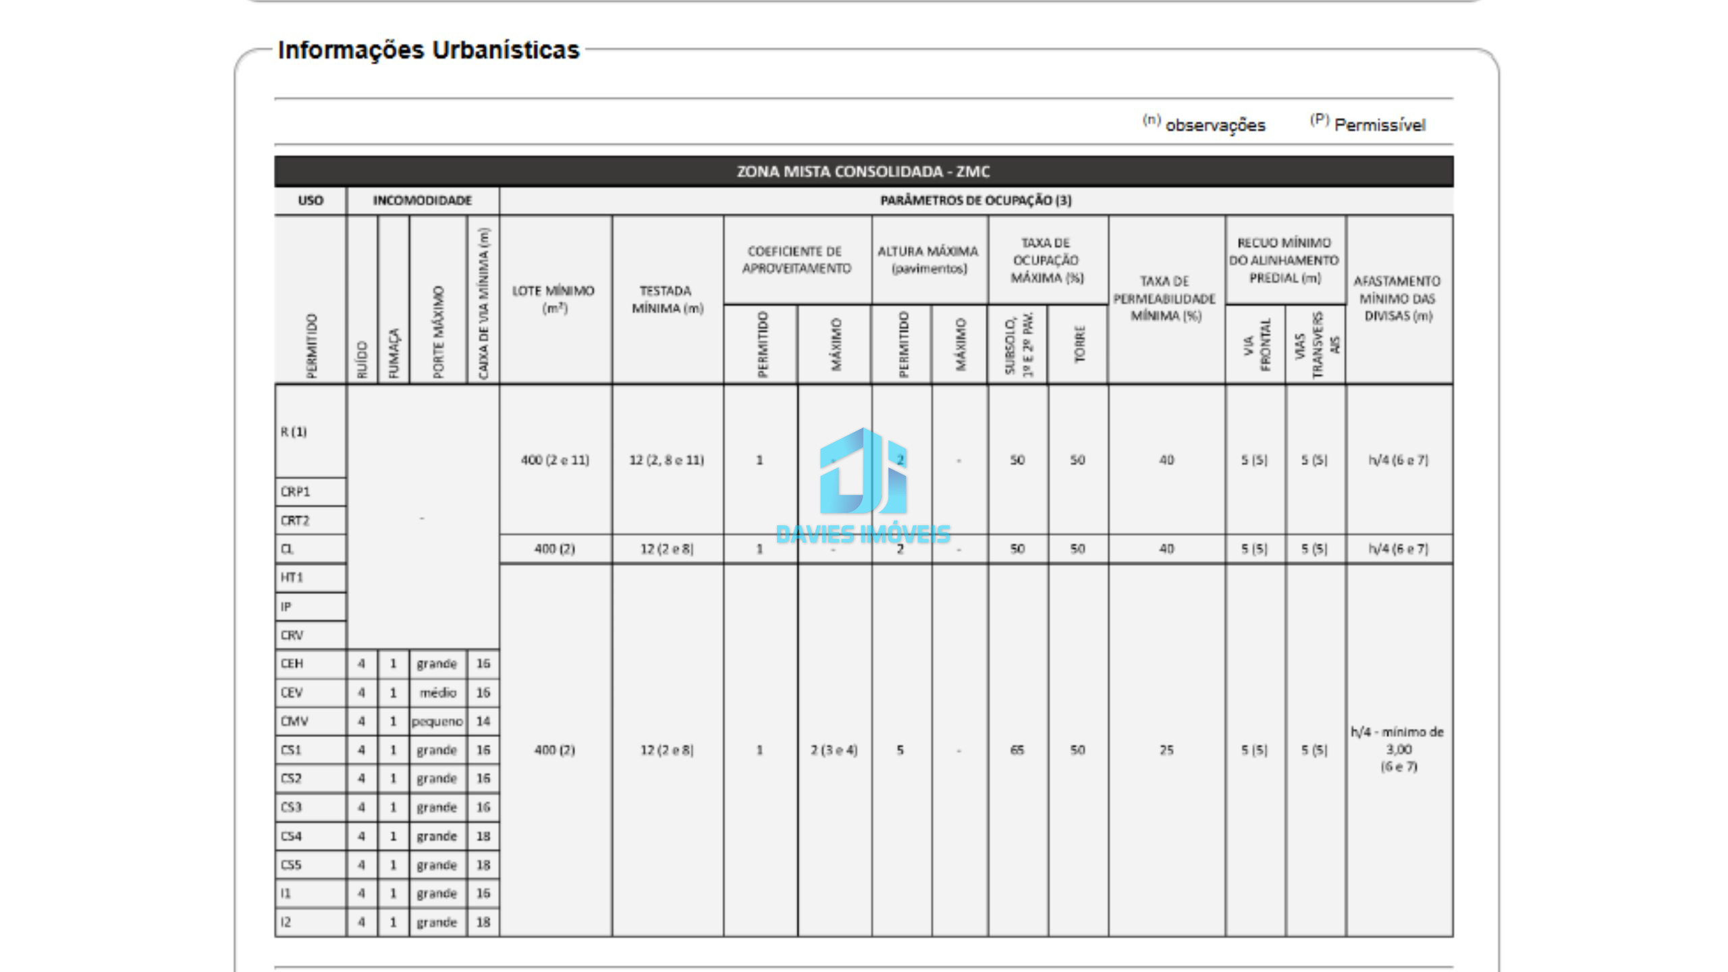The height and width of the screenshot is (972, 1728).
Task: Select the 'CRV' use row label
Action: click(x=292, y=635)
